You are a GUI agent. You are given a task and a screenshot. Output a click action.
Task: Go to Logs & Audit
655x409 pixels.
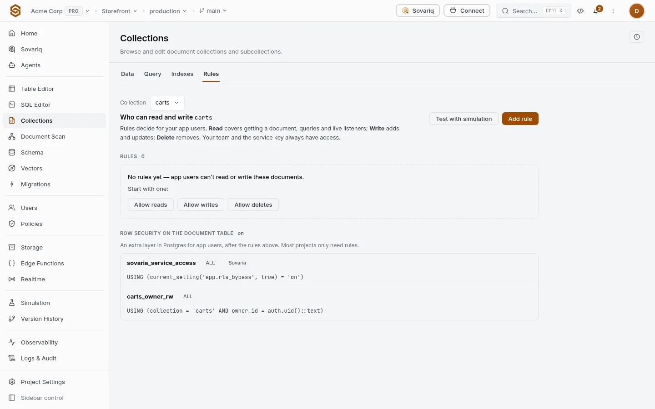tap(55, 358)
